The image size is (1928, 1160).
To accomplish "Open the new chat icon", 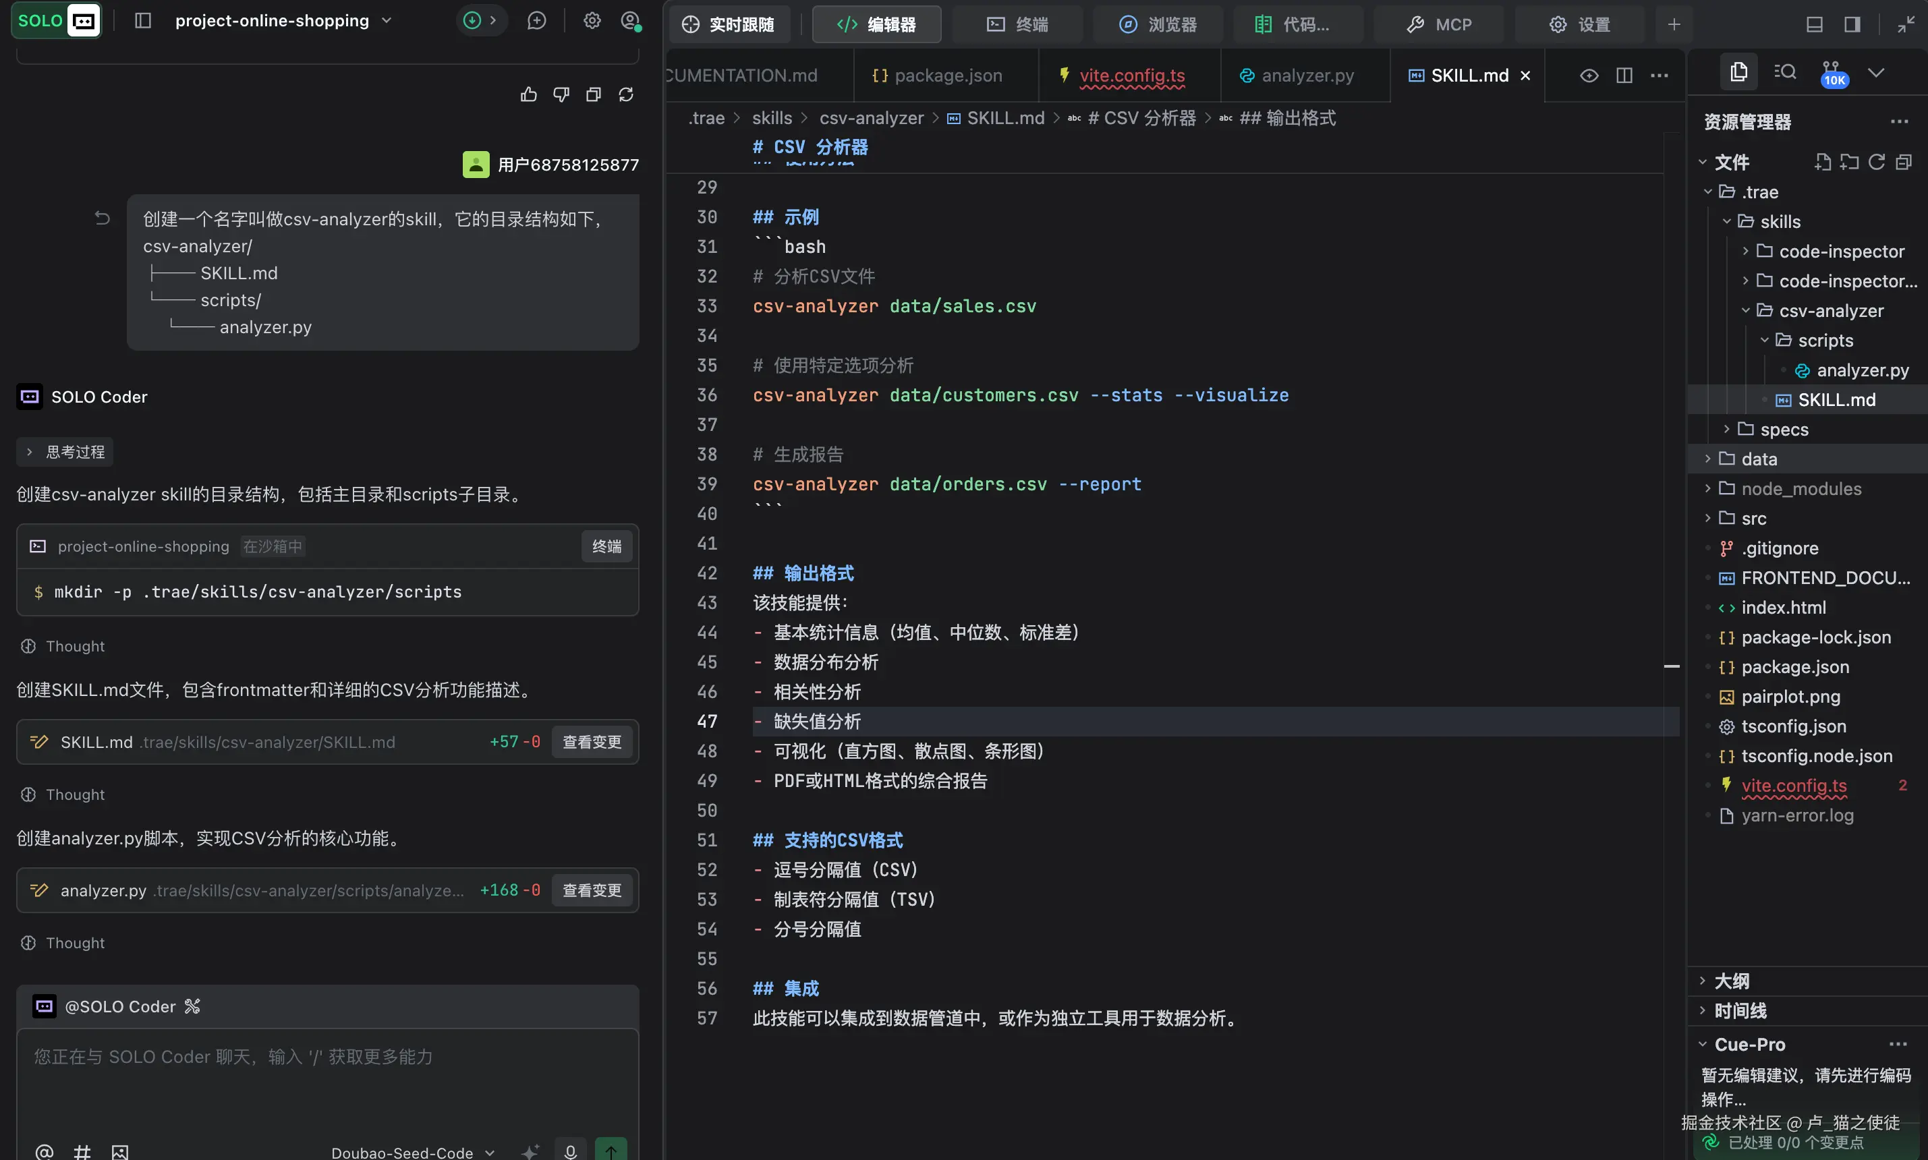I will click(x=536, y=21).
